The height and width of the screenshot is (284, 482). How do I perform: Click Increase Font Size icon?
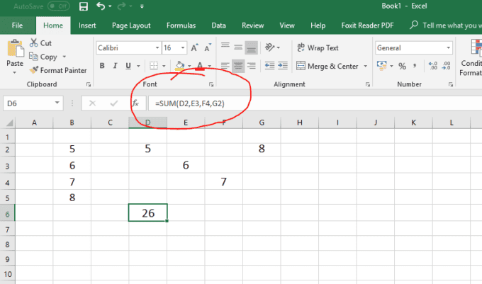pos(194,48)
